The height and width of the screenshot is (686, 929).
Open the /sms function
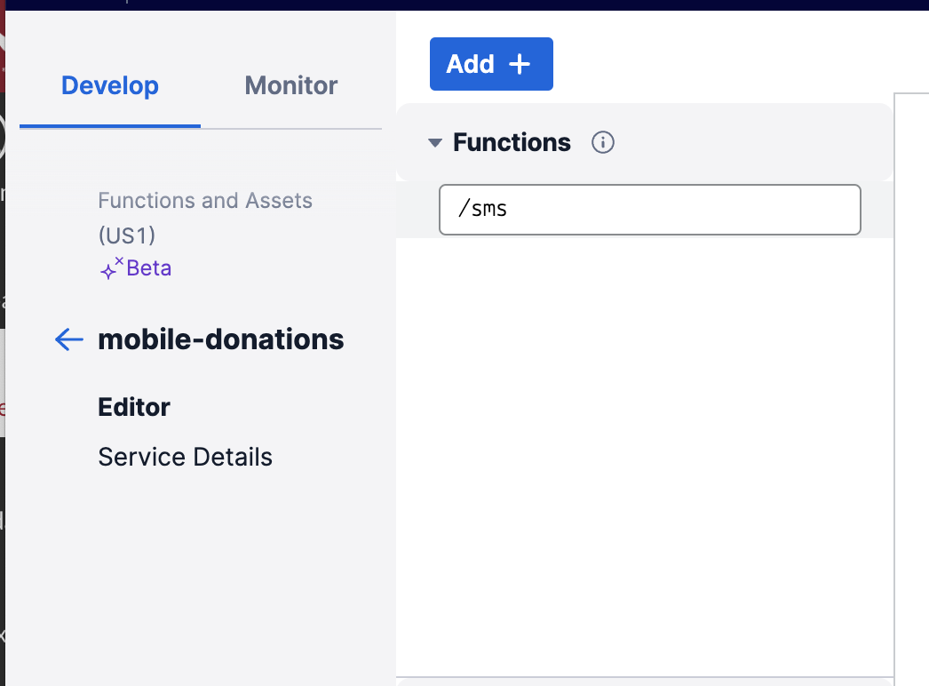point(649,210)
